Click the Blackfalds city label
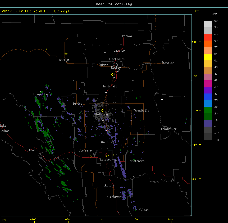 117,59
